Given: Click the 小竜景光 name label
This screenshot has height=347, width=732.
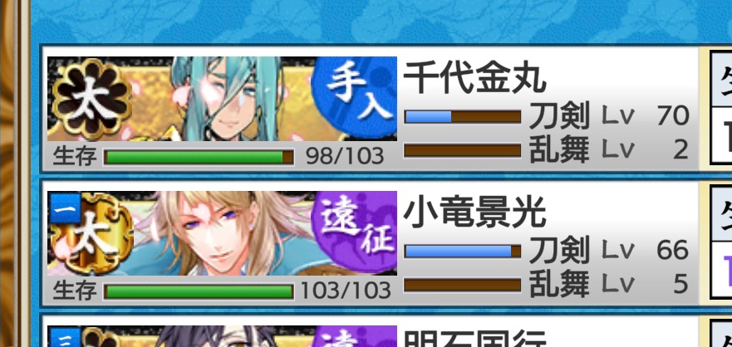Looking at the screenshot, I should click(x=474, y=213).
